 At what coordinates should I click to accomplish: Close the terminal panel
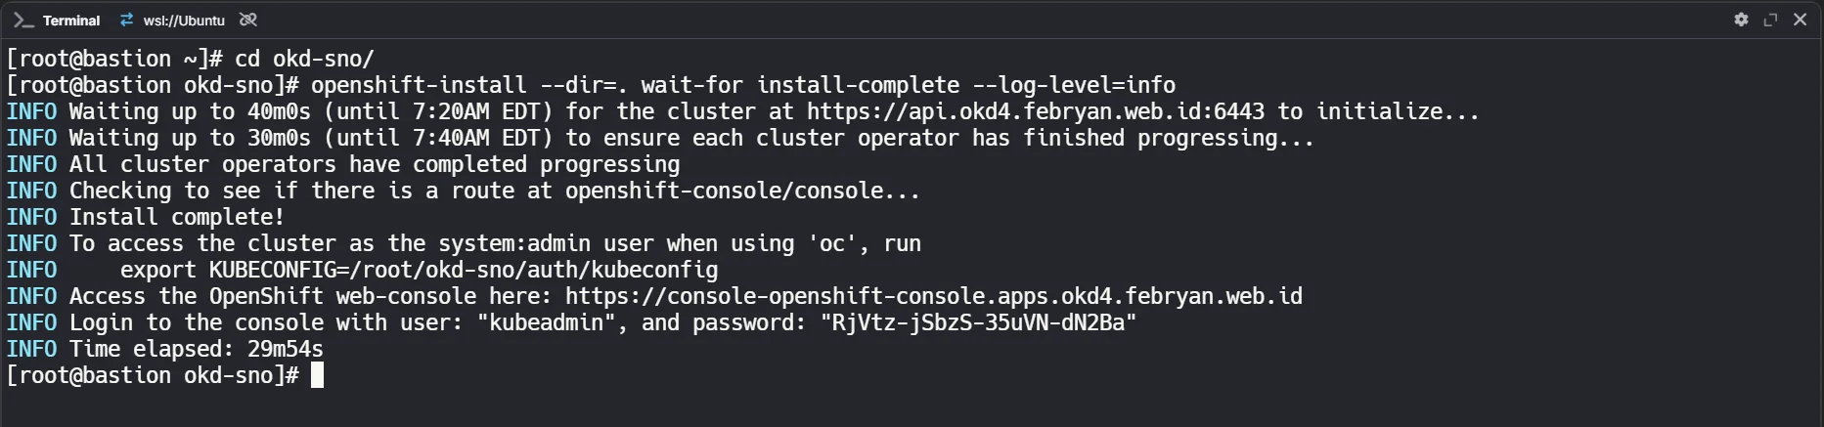click(1800, 20)
